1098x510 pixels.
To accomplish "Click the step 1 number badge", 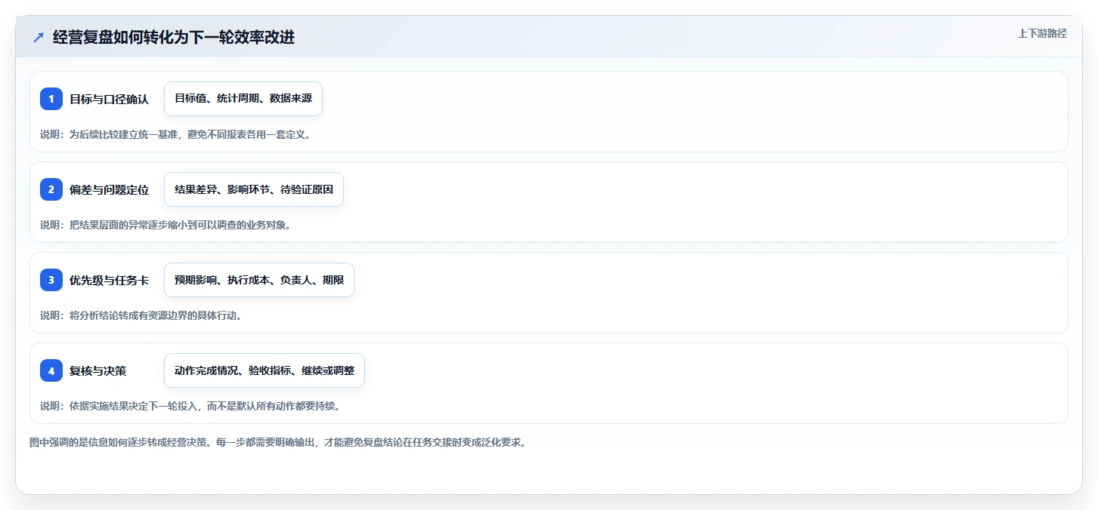I will pos(51,99).
